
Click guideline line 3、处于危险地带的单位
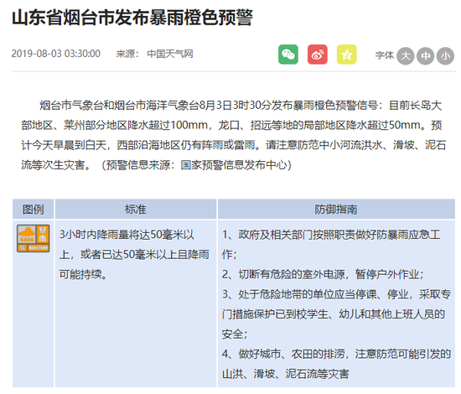click(x=336, y=294)
